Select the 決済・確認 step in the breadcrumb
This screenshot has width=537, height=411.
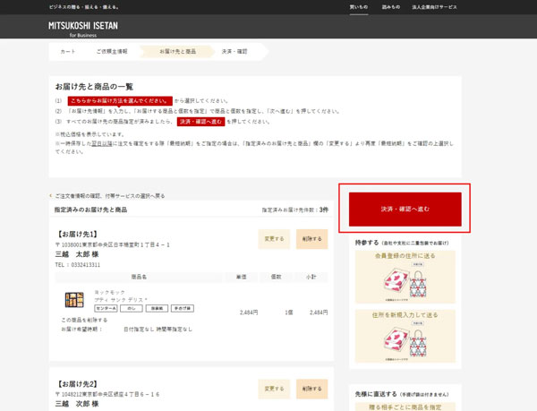234,52
